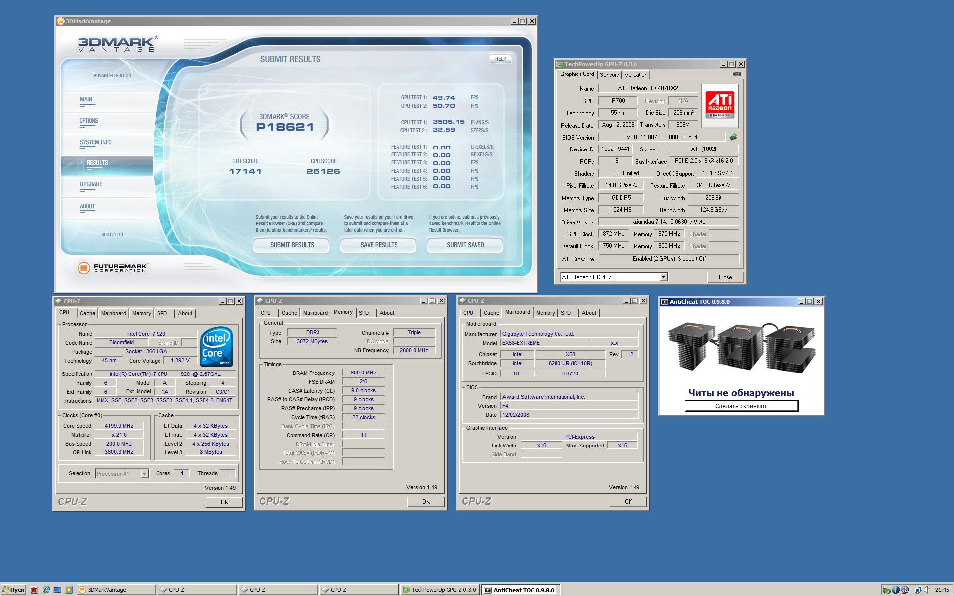Click the blocked 'a' tray icon
Image resolution: width=954 pixels, height=596 pixels.
coord(905,590)
